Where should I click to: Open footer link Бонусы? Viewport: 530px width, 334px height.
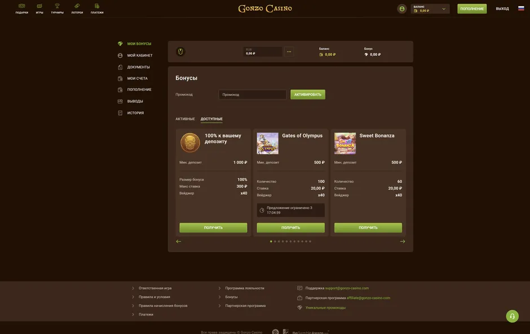pos(232,297)
